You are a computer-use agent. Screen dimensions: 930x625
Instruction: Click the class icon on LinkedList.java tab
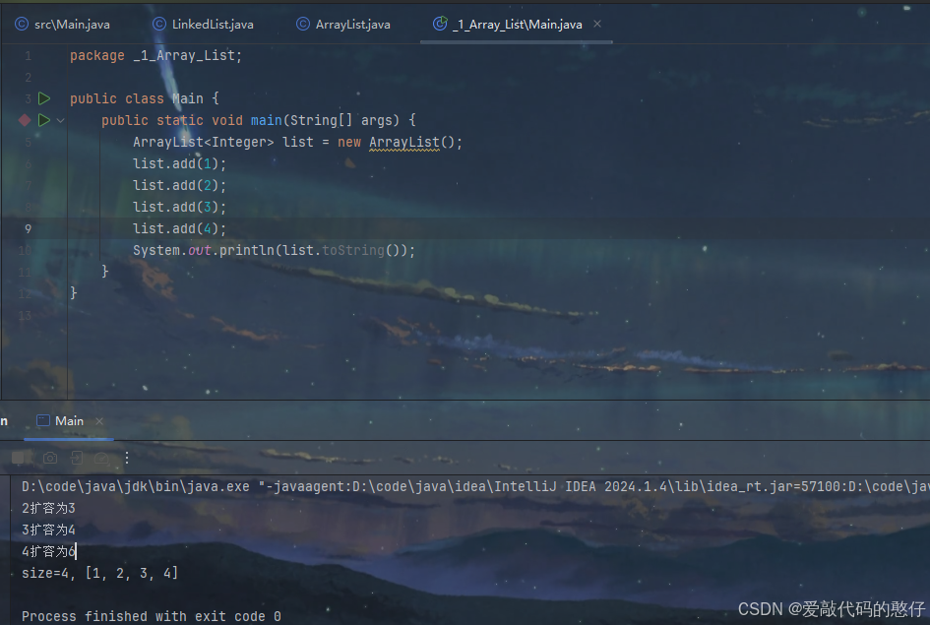[x=159, y=24]
